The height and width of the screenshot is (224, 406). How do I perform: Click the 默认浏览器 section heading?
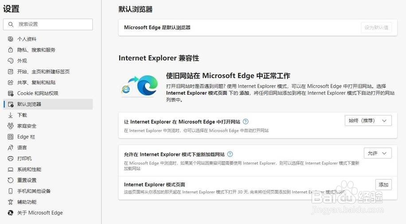[x=136, y=9]
